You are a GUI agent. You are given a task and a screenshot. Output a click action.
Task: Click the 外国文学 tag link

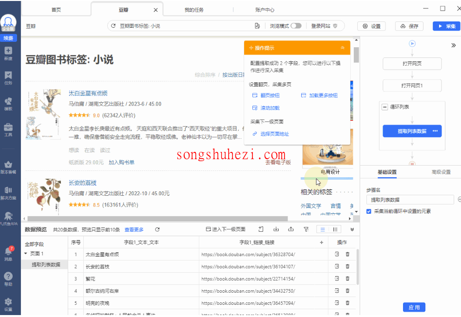tap(311, 206)
